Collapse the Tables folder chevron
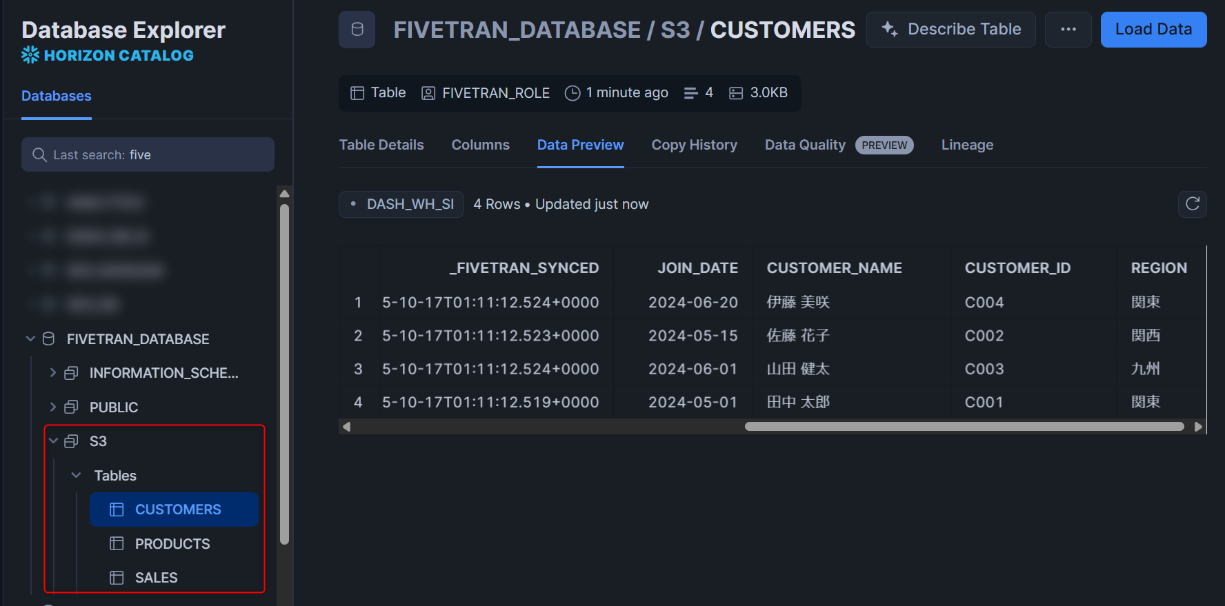Viewport: 1225px width, 606px height. (77, 476)
